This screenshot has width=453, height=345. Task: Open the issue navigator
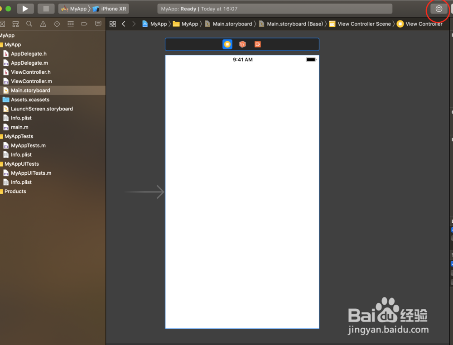[x=43, y=24]
